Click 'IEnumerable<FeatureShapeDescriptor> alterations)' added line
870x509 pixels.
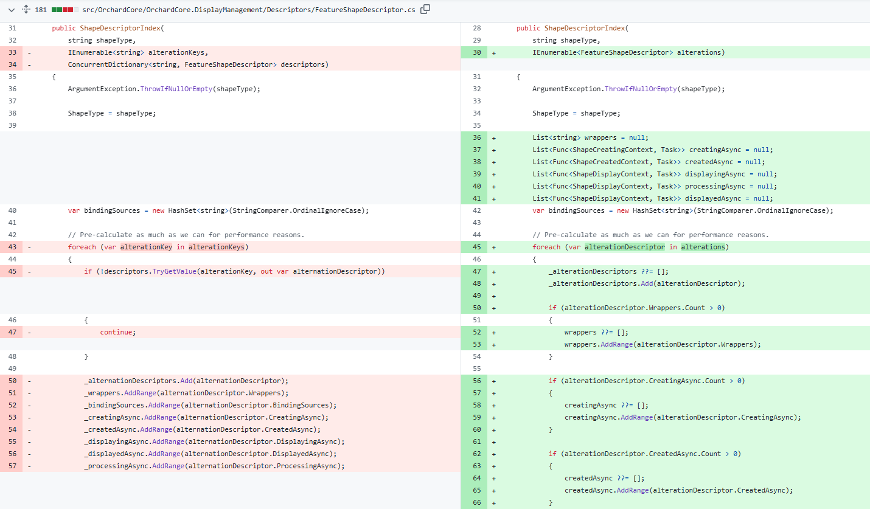coord(628,52)
